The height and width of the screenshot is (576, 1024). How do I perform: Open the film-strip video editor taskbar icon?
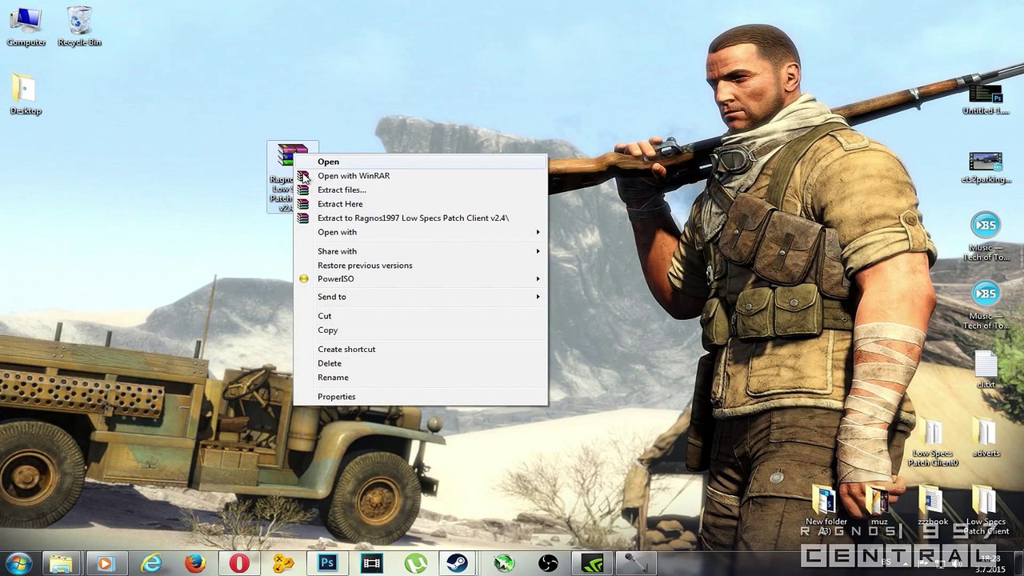(371, 563)
